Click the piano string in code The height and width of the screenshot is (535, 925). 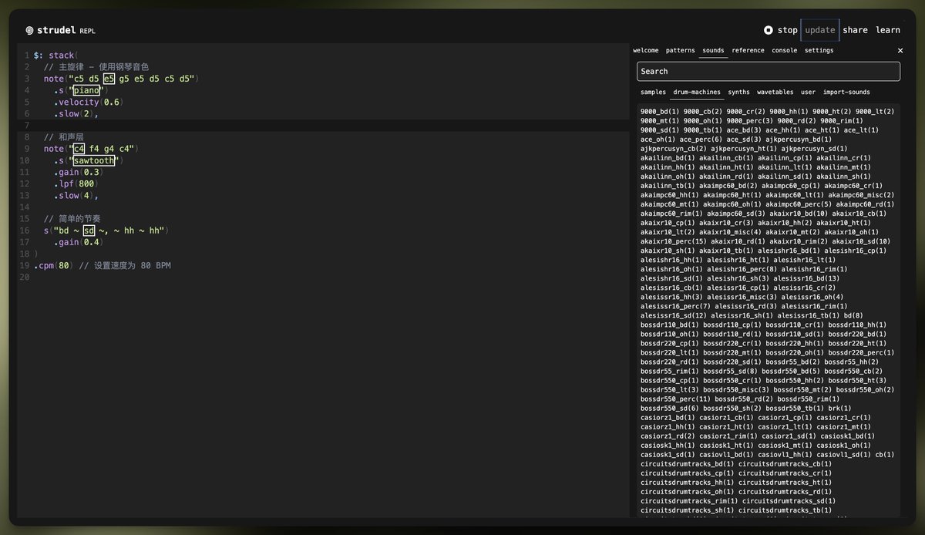[x=86, y=90]
